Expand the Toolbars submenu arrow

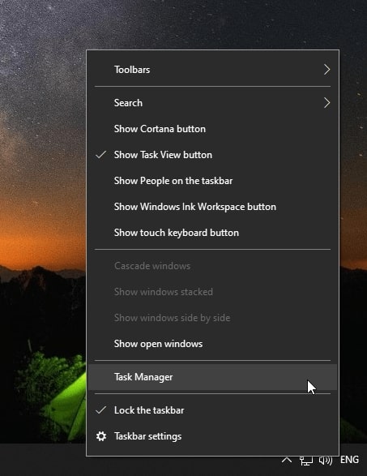pos(326,70)
